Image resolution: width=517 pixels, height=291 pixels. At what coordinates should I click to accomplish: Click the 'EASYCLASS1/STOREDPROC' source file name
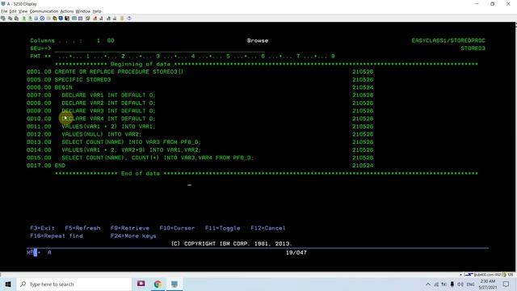click(448, 40)
